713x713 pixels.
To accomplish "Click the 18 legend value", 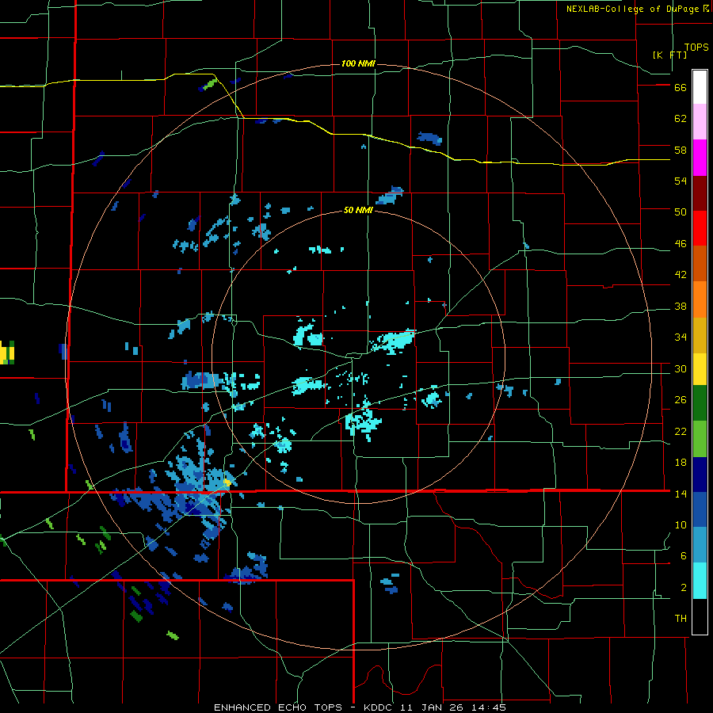I will pyautogui.click(x=681, y=463).
